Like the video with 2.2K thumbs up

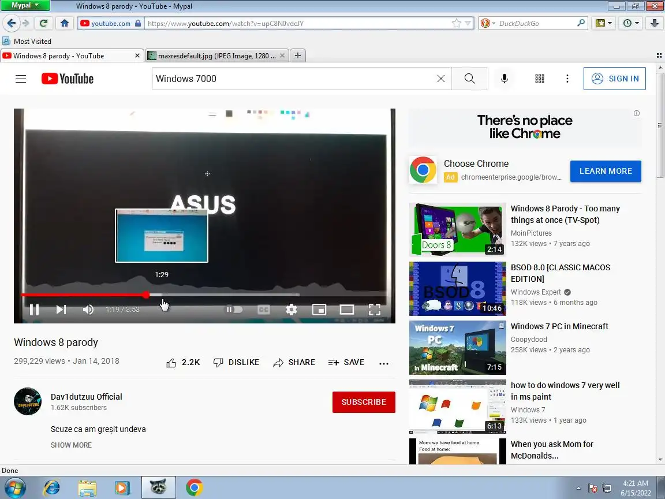pyautogui.click(x=183, y=362)
